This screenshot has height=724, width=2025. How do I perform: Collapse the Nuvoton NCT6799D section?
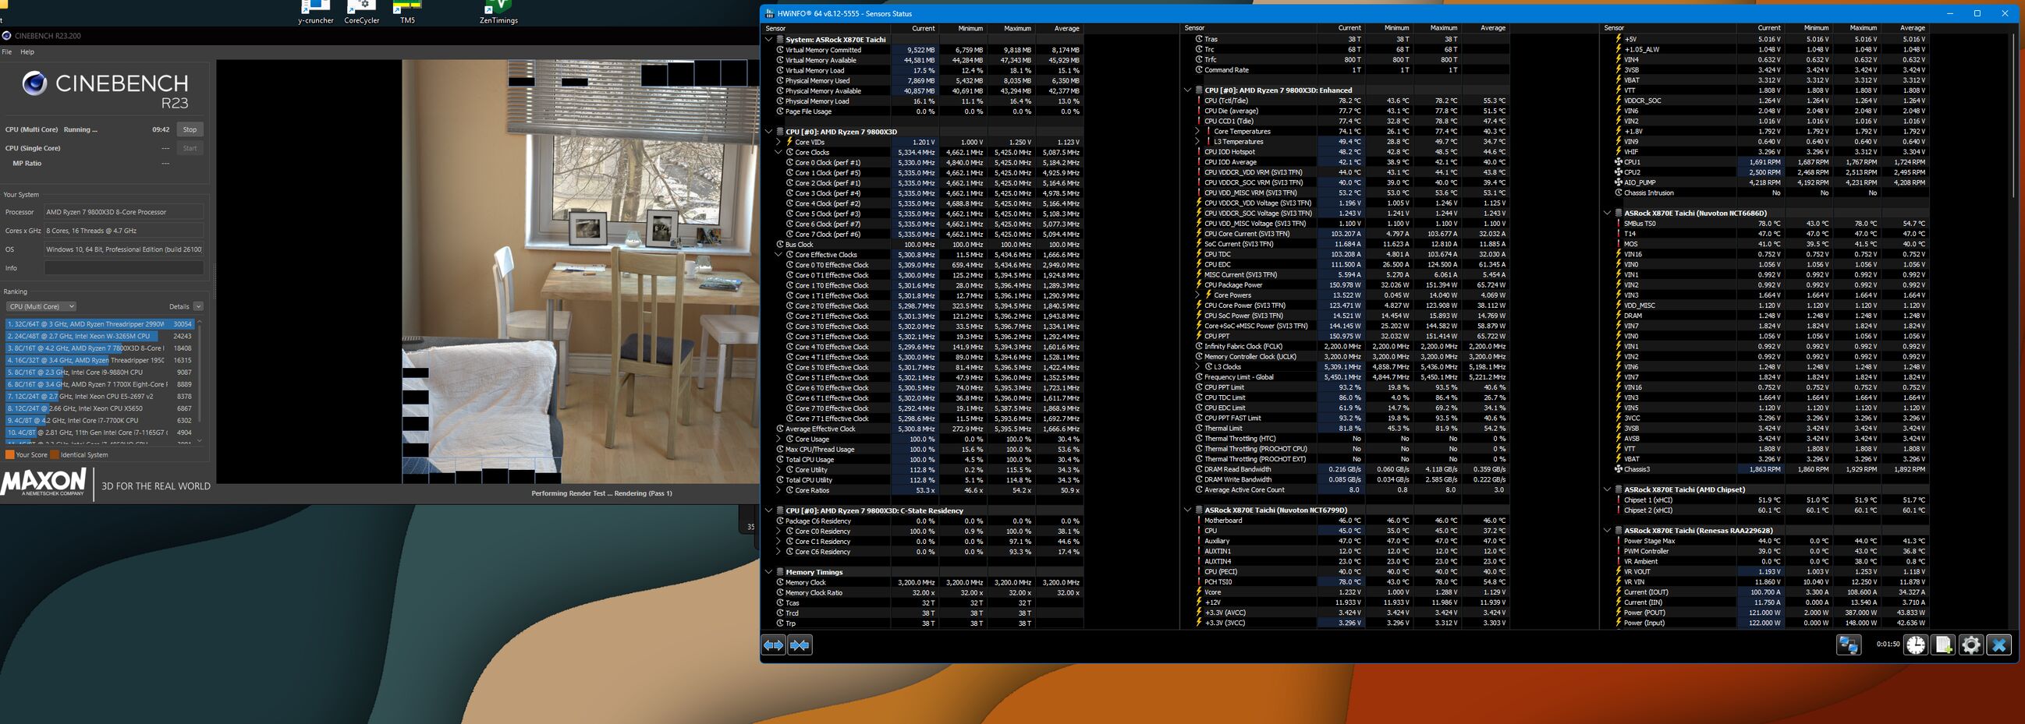pos(1188,510)
